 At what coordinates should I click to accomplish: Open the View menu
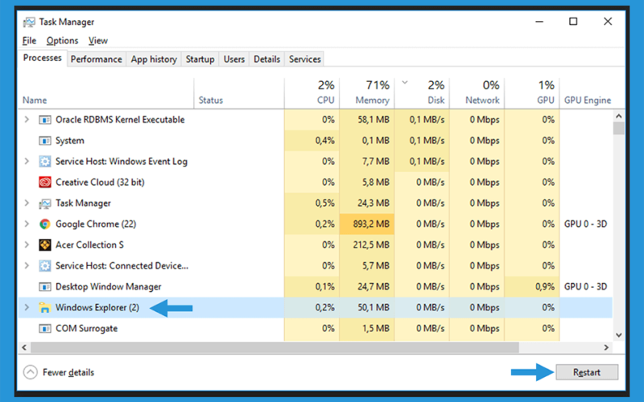[97, 41]
